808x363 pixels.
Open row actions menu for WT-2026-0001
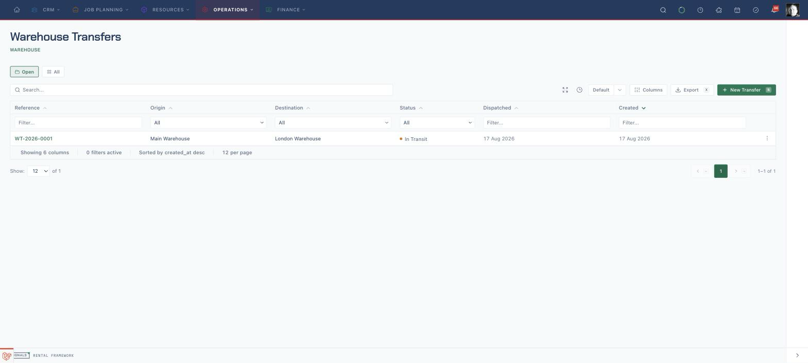click(x=767, y=138)
